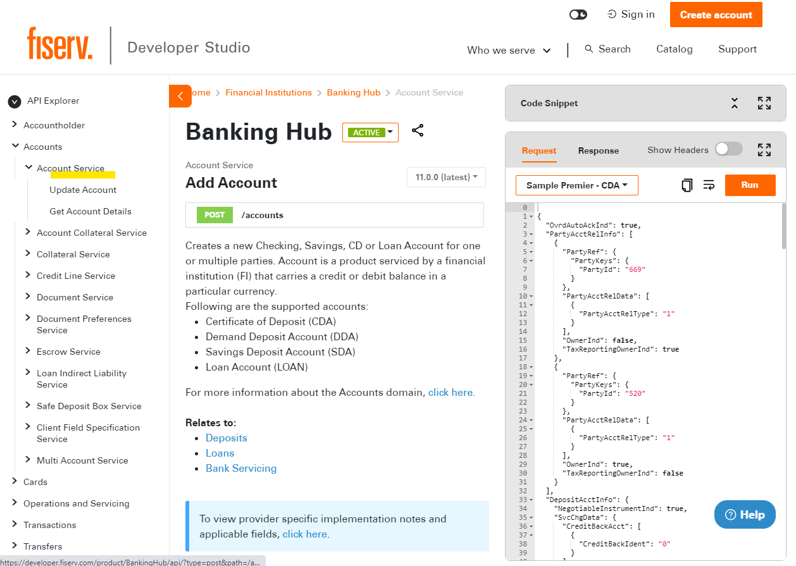Toggle word wrap in the code editor
The width and height of the screenshot is (796, 566).
click(x=709, y=185)
